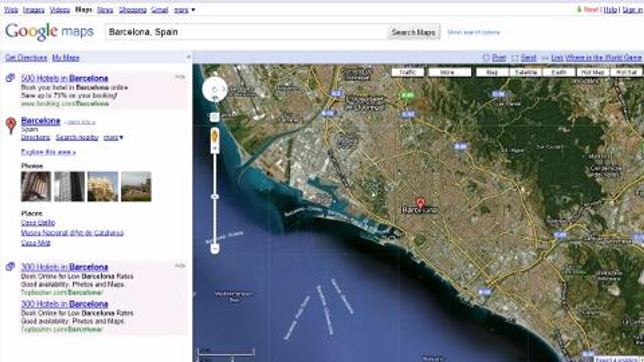Click the Help link at top right

[x=610, y=10]
